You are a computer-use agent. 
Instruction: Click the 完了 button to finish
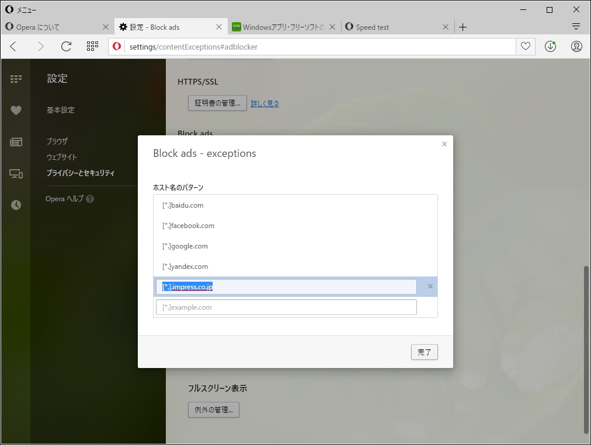click(x=424, y=352)
